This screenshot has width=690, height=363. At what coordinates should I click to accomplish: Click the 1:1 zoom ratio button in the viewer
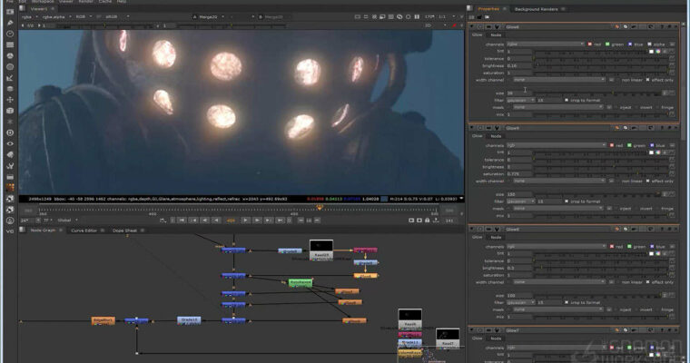tap(442, 16)
